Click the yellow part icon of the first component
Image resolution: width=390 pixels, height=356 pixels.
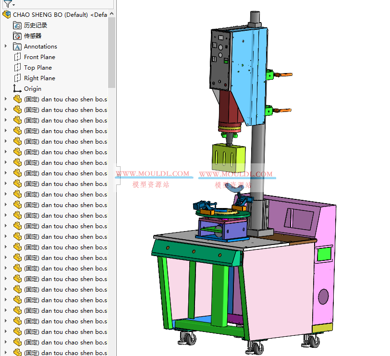pos(16,99)
